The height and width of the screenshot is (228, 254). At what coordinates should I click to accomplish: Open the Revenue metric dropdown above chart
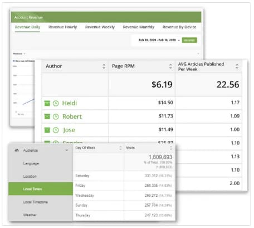pos(19,54)
